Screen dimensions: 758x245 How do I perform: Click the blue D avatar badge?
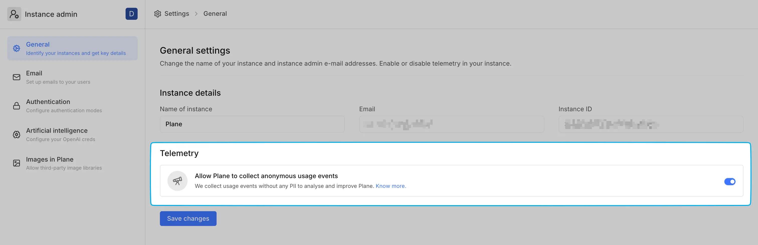(x=132, y=14)
